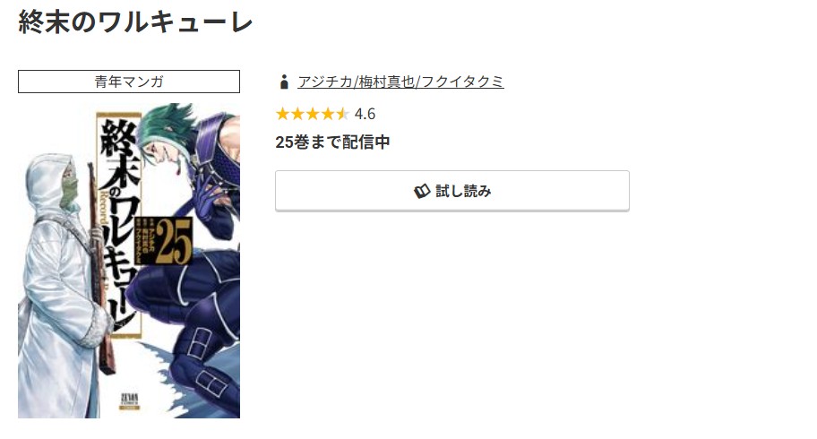
Task: Select the half-filled fifth rating star
Action: click(x=342, y=114)
